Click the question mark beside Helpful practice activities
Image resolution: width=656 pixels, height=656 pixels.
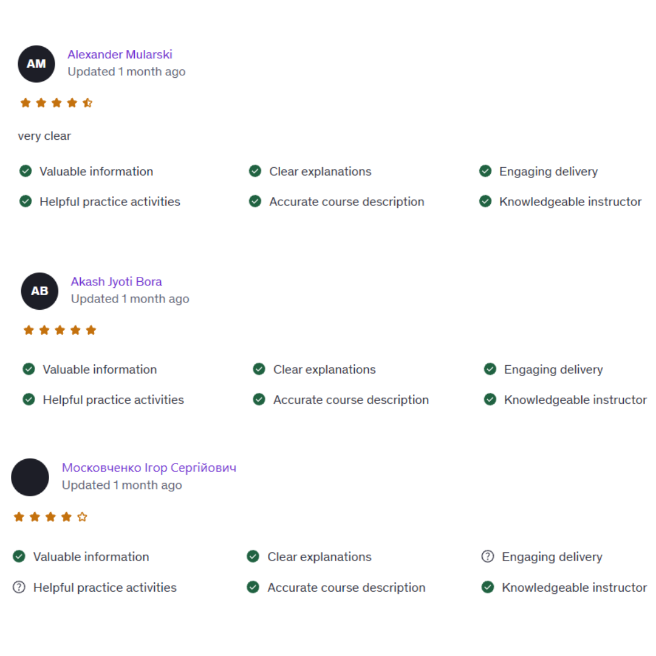(x=19, y=587)
